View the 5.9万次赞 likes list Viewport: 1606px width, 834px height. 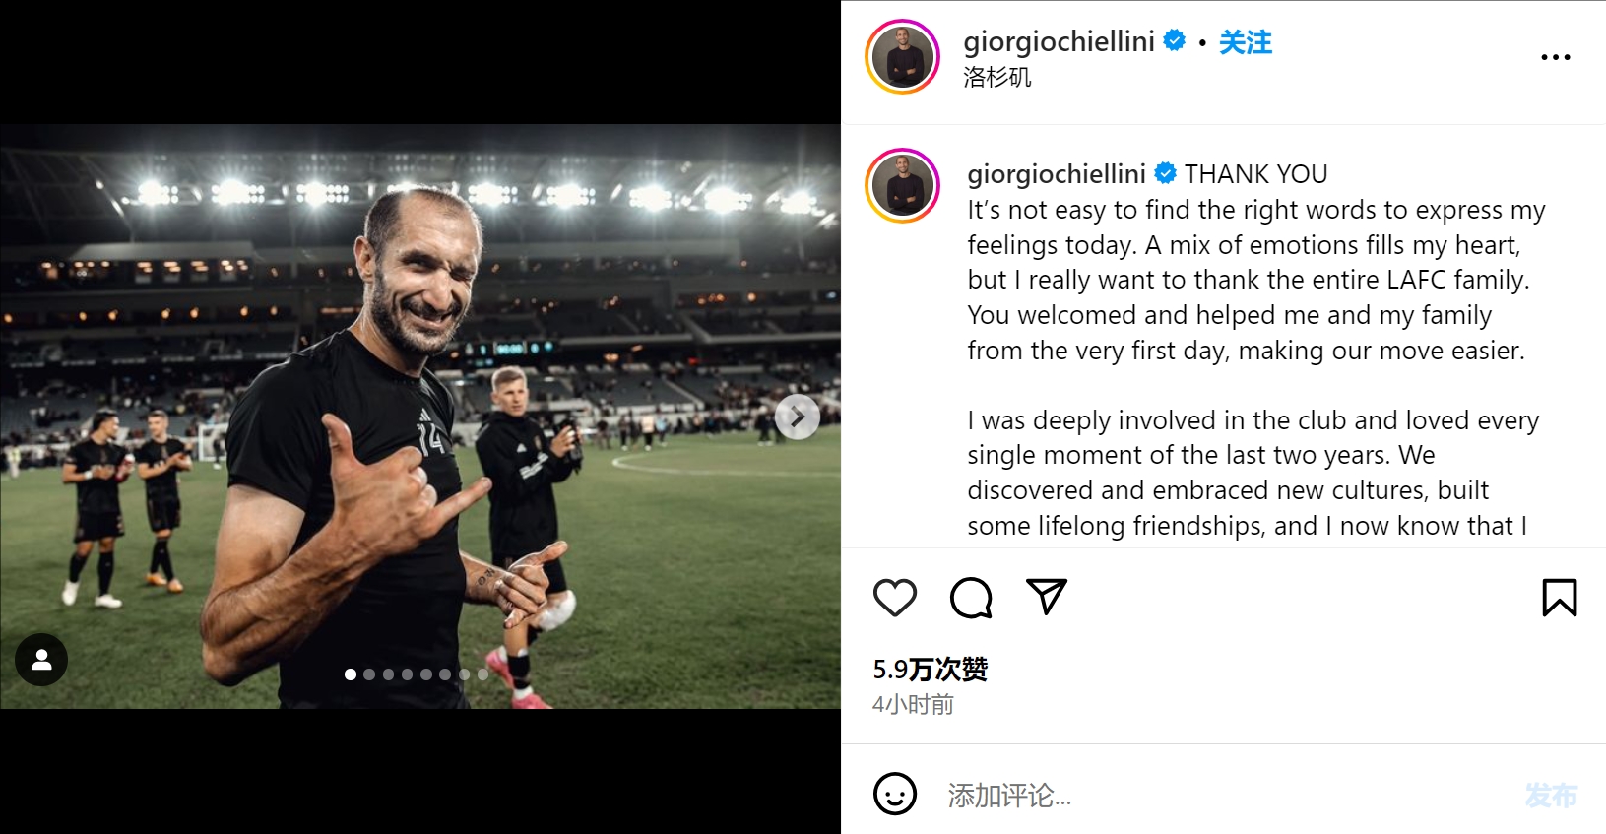tap(930, 670)
